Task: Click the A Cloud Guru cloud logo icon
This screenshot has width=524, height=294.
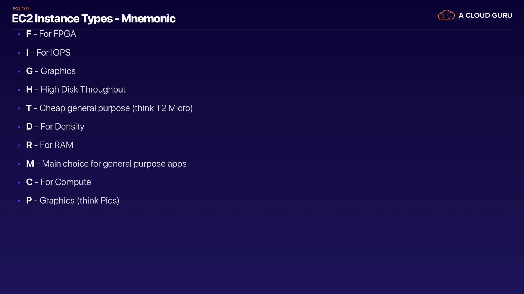Action: (x=446, y=15)
